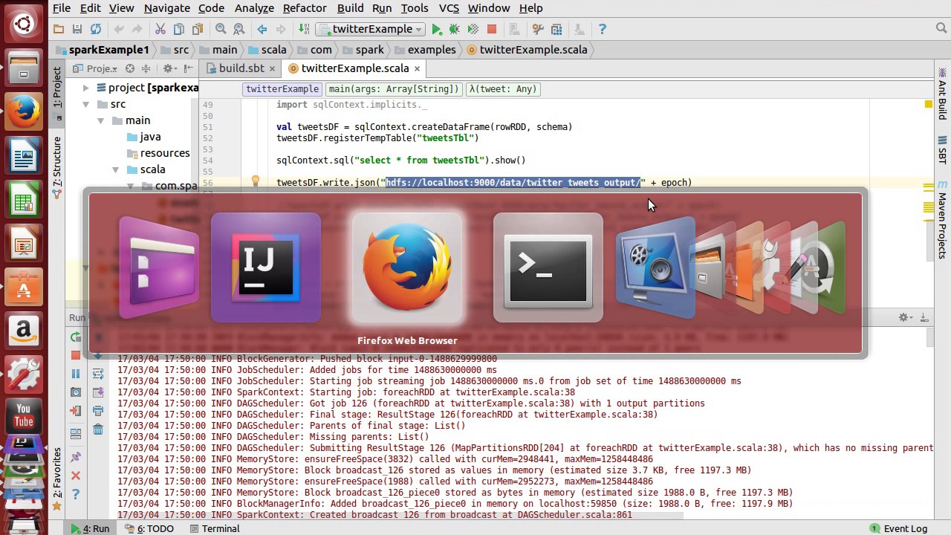Stop the process with the red square toolbar icon
Screen dimensions: 951x535
click(492, 29)
